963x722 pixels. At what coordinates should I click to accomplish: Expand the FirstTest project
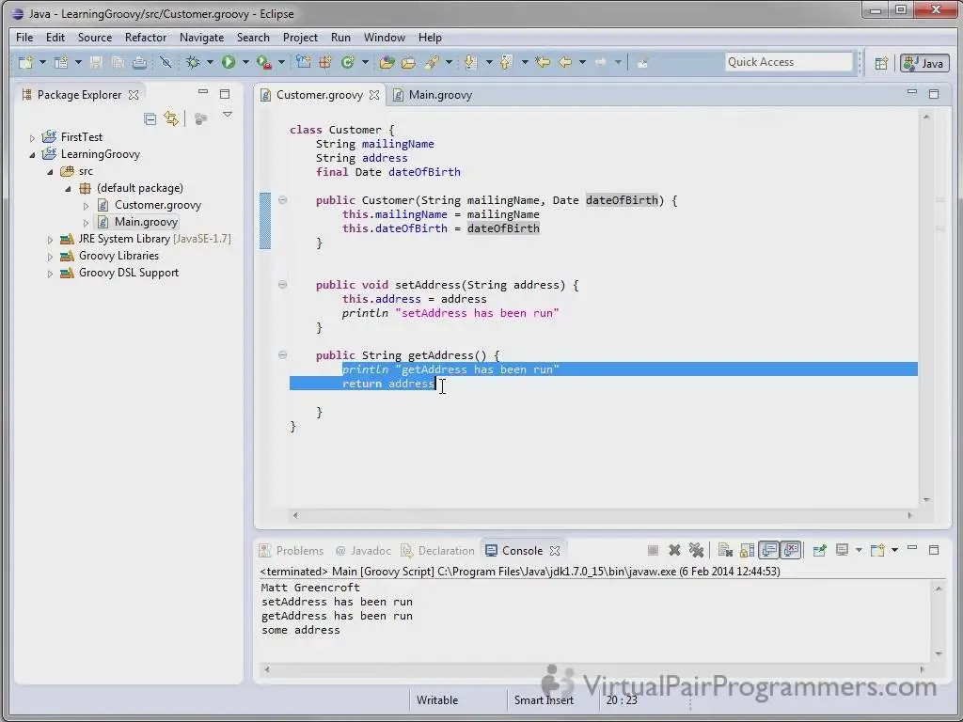coord(32,137)
